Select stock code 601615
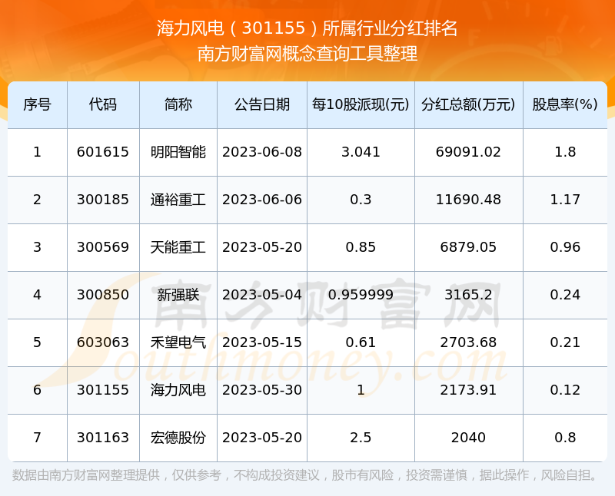 click(x=103, y=152)
